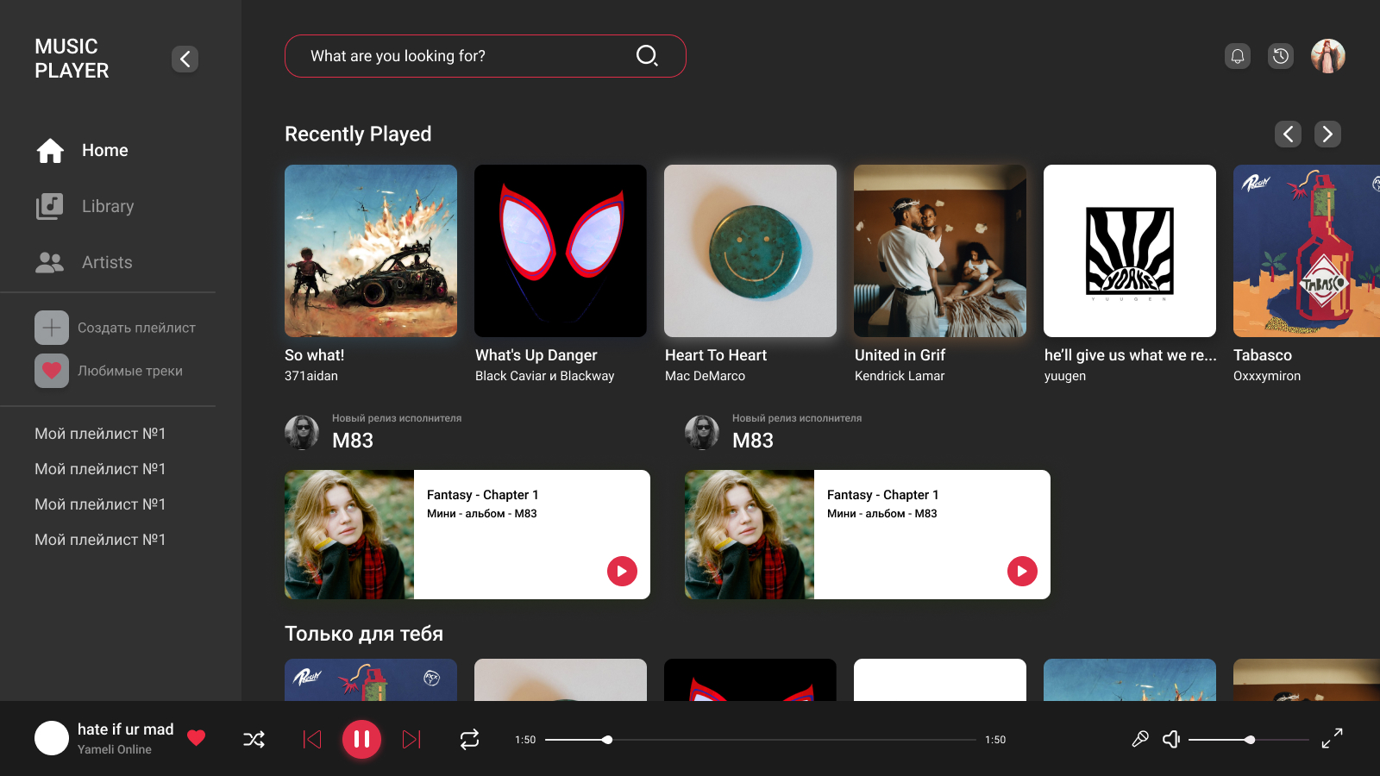This screenshot has height=776, width=1380.
Task: Open the yuugen album cover
Action: [x=1130, y=251]
